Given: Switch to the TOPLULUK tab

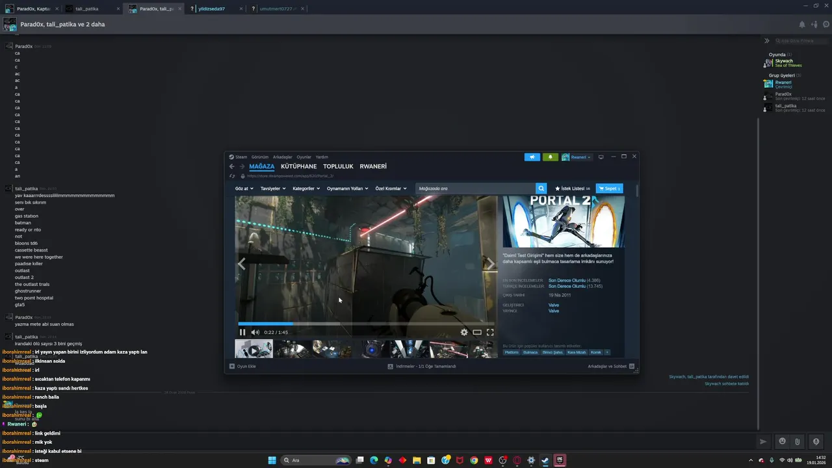Looking at the screenshot, I should coord(338,166).
